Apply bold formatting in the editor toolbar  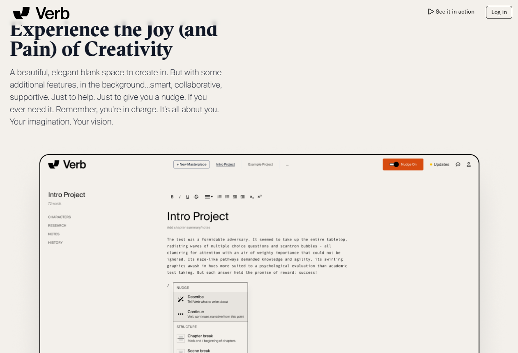(x=172, y=197)
